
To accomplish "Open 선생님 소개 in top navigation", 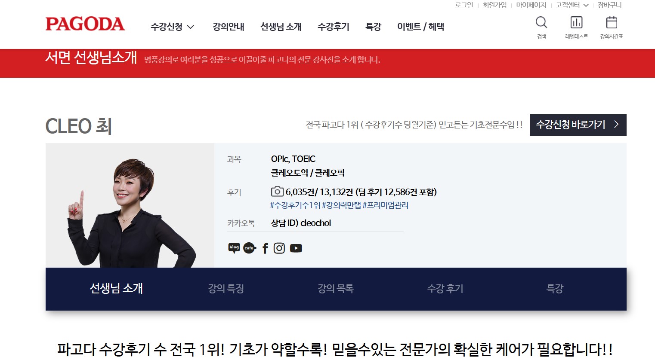I will [x=281, y=27].
